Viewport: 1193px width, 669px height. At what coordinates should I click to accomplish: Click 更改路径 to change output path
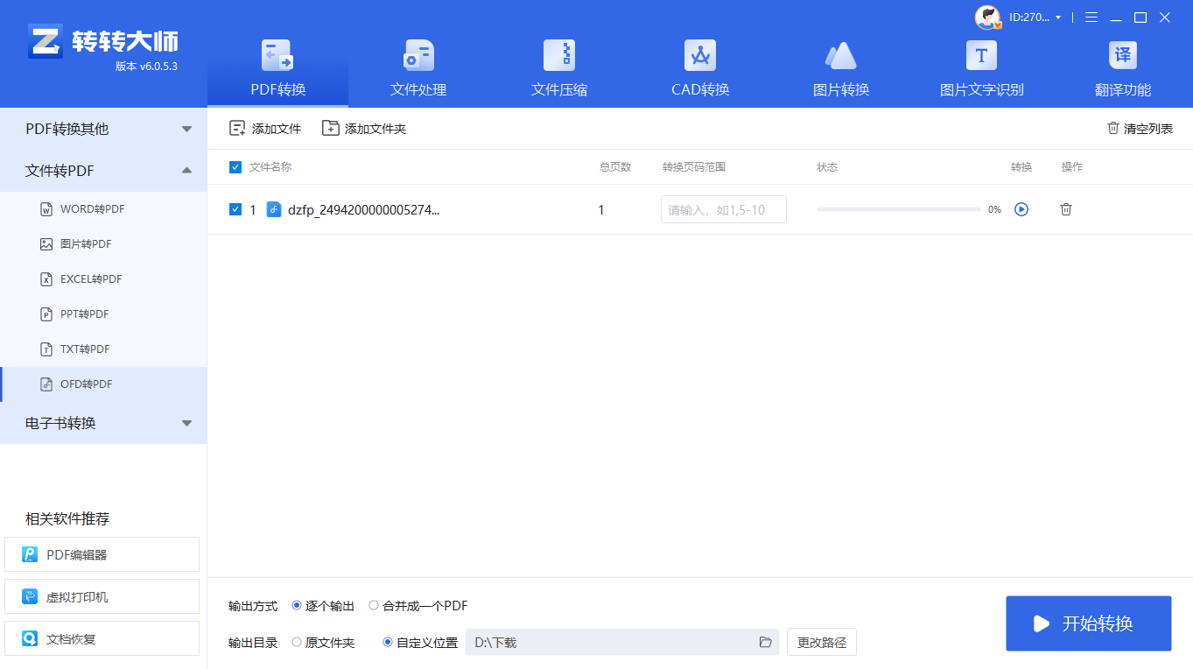(x=821, y=642)
